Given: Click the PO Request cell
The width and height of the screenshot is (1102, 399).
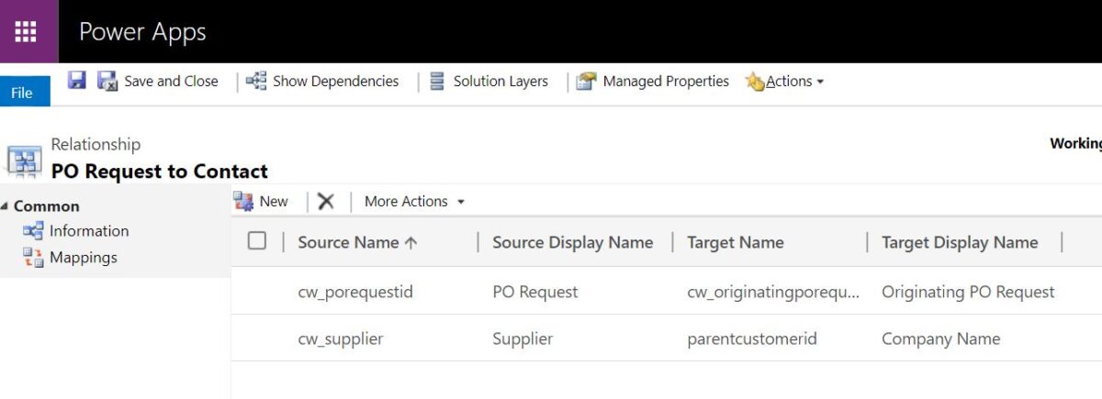Looking at the screenshot, I should click(535, 292).
